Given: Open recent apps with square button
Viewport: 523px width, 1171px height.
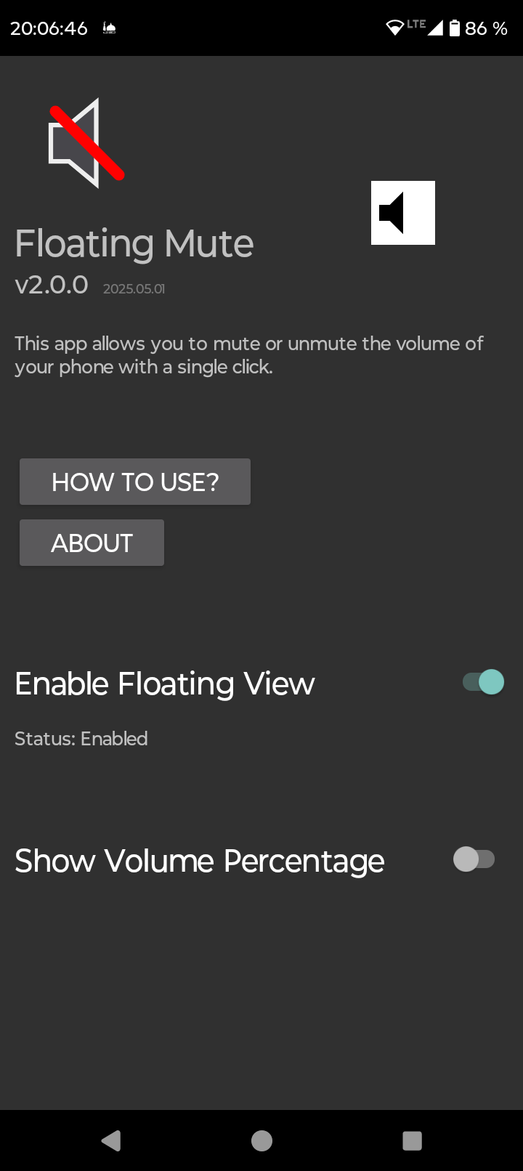Looking at the screenshot, I should point(412,1140).
